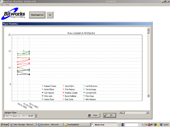
Task: Print the player statistics chart
Action: (x=93, y=115)
